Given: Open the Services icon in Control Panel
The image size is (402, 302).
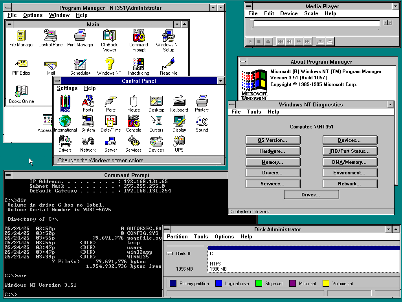Looking at the screenshot, I should (134, 141).
